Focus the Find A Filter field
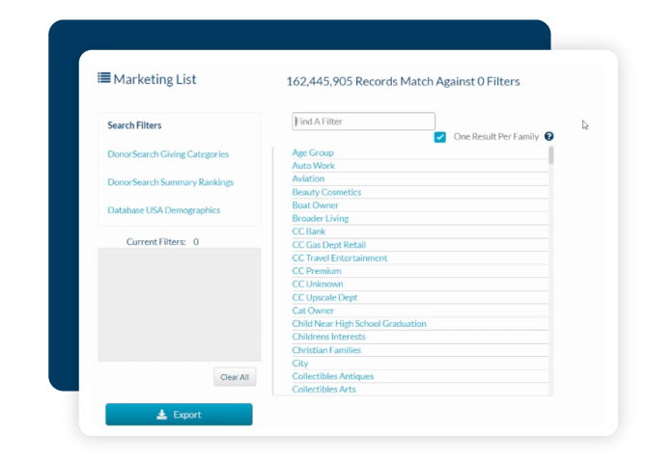Screen dimensions: 646x462 point(363,122)
